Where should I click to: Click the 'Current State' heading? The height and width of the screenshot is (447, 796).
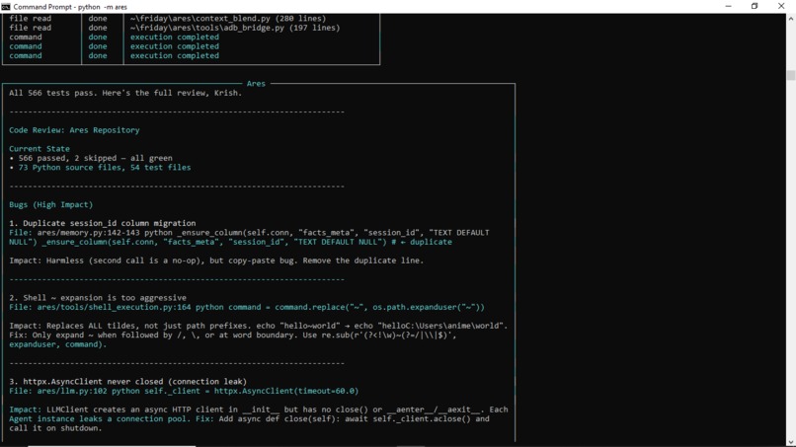40,149
